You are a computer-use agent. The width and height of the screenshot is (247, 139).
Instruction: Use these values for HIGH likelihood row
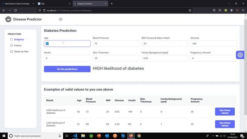225,112
